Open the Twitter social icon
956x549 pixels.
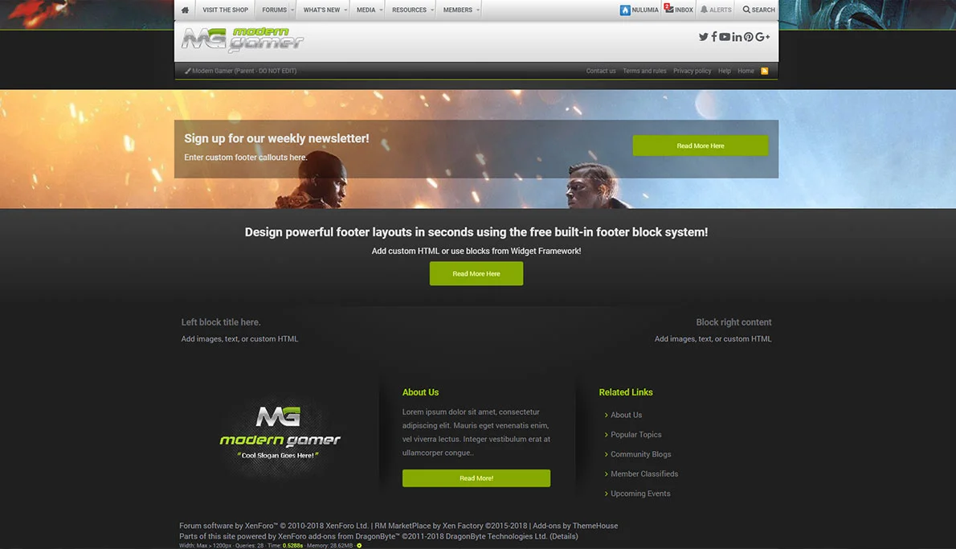(703, 37)
